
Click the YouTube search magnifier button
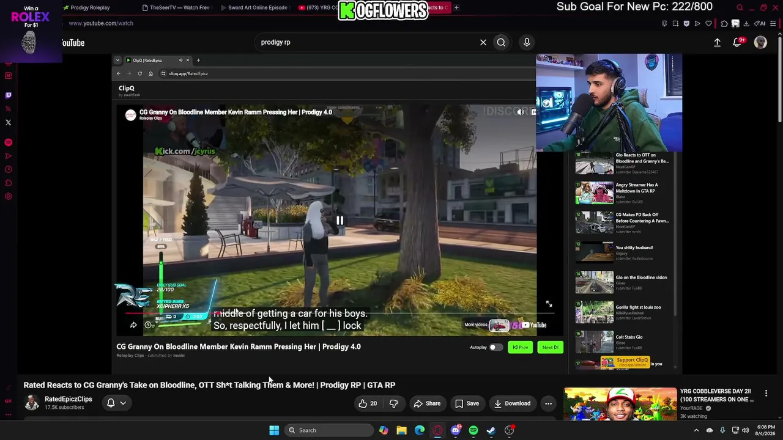(501, 42)
